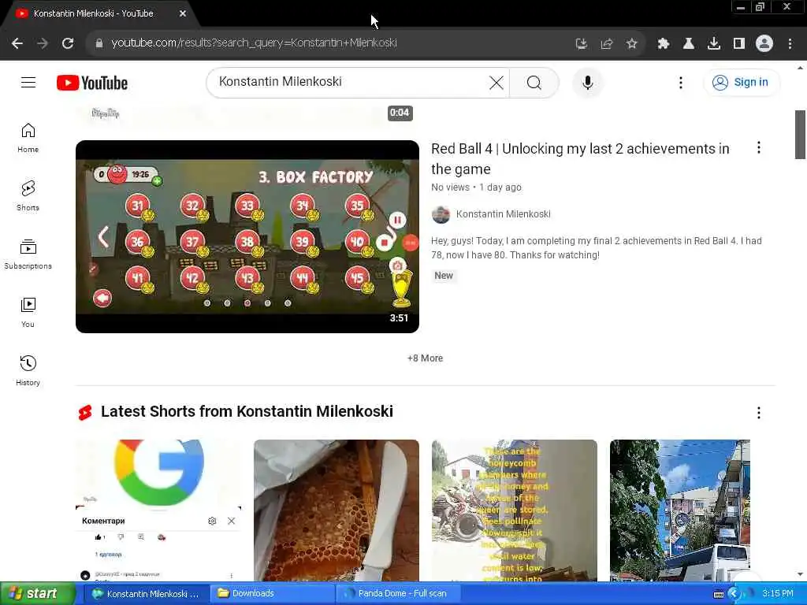Click the Sign in button

741,82
